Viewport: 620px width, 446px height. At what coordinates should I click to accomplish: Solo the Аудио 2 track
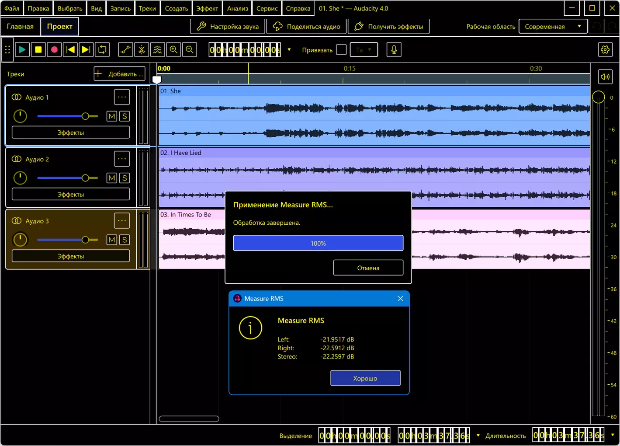point(125,178)
